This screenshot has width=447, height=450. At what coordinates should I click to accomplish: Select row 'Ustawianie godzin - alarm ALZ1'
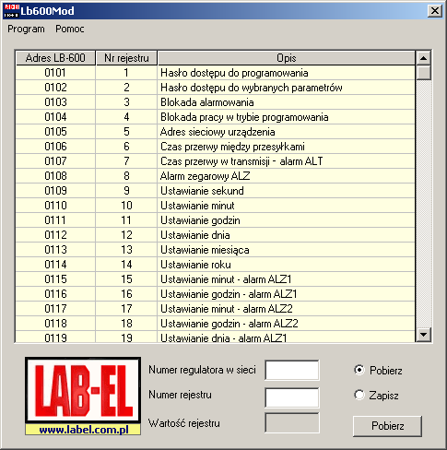click(215, 294)
